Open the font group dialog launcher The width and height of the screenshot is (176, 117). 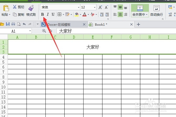(108, 19)
